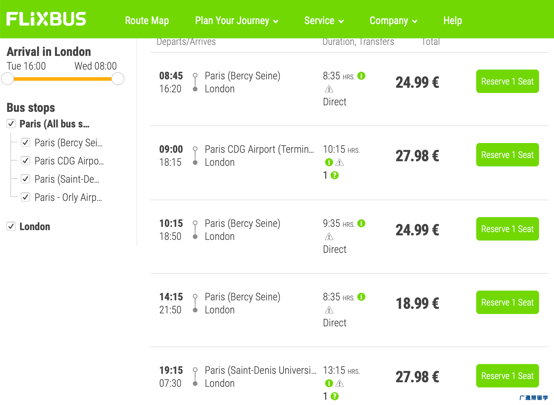Click the left arrival time slider handle
This screenshot has width=554, height=405.
coord(7,79)
